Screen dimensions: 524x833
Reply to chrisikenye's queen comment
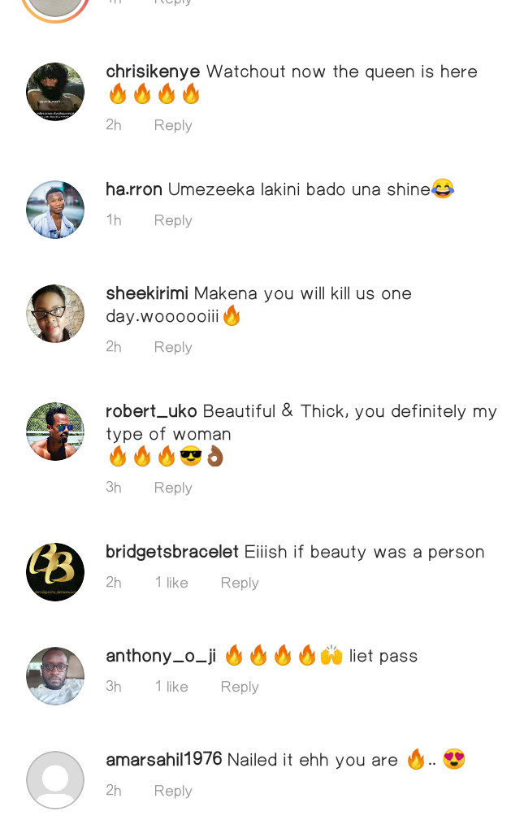pyautogui.click(x=173, y=125)
